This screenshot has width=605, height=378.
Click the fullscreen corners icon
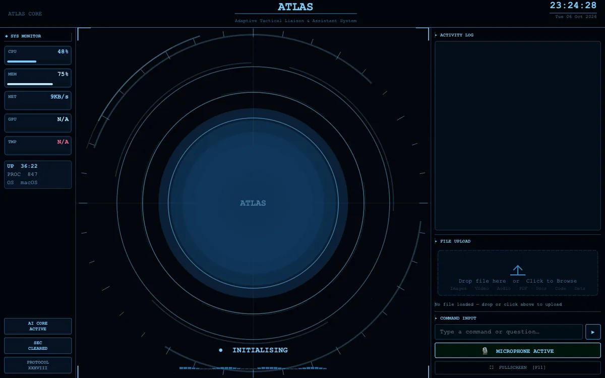(492, 367)
